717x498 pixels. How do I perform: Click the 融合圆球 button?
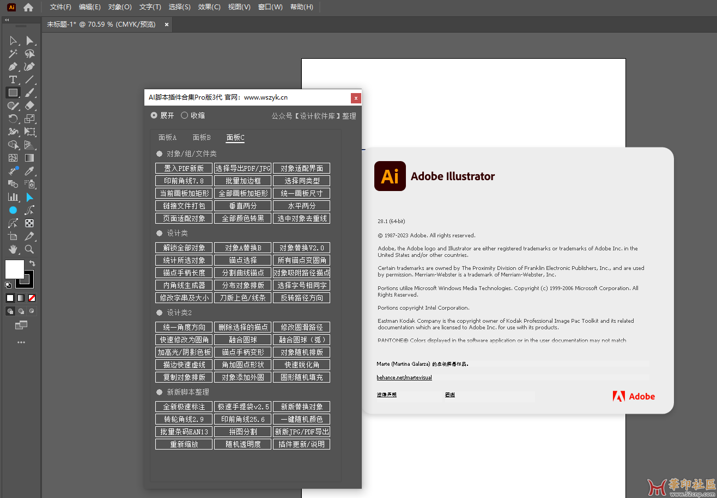pyautogui.click(x=243, y=340)
